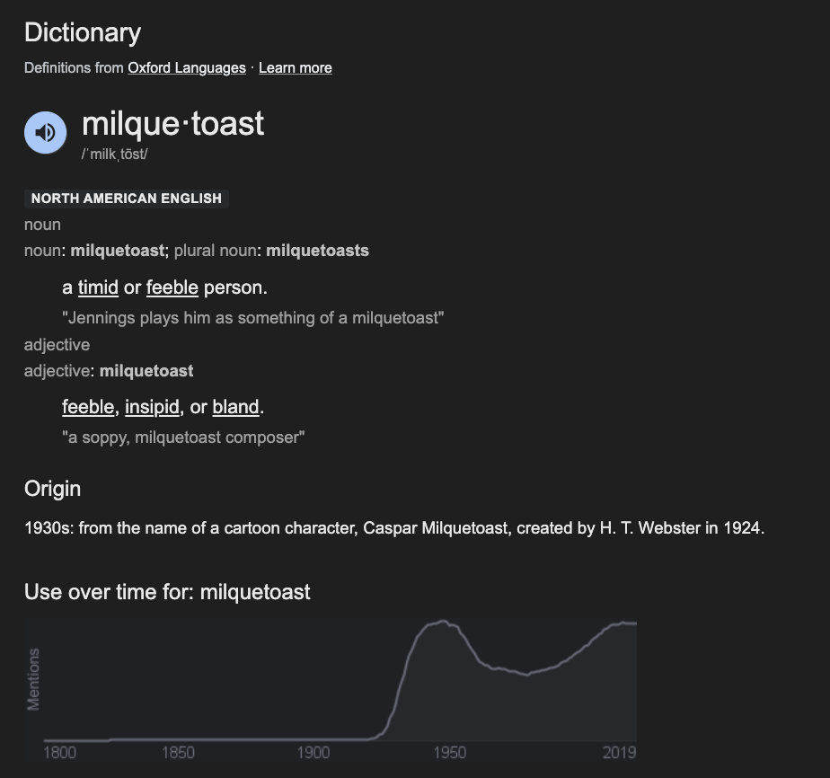Click the Mentions axis label
This screenshot has height=778, width=830.
33,679
